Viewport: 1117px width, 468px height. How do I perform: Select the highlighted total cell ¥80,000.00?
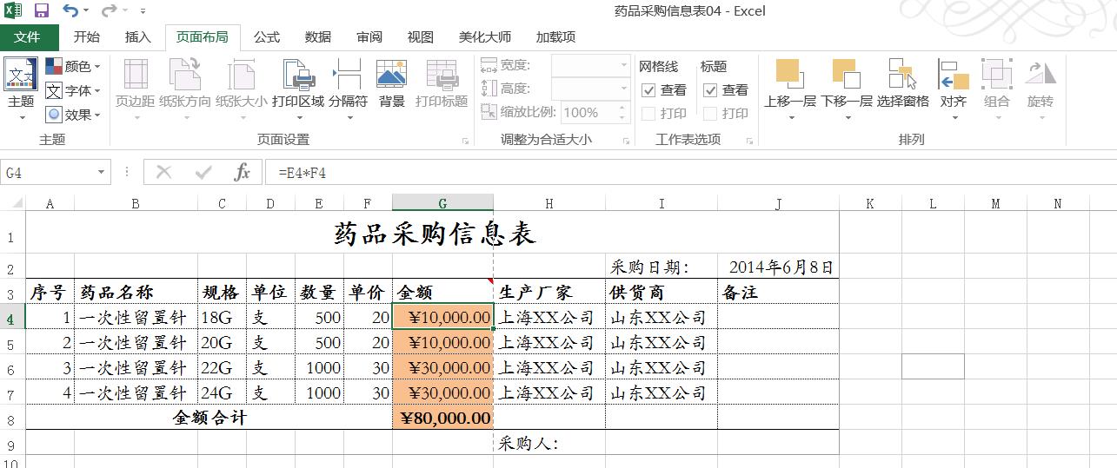click(442, 418)
